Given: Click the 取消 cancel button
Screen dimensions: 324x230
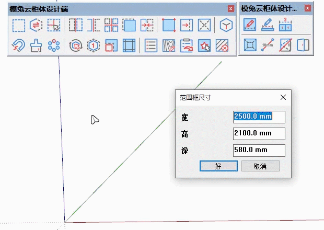Looking at the screenshot, I should [260, 166].
